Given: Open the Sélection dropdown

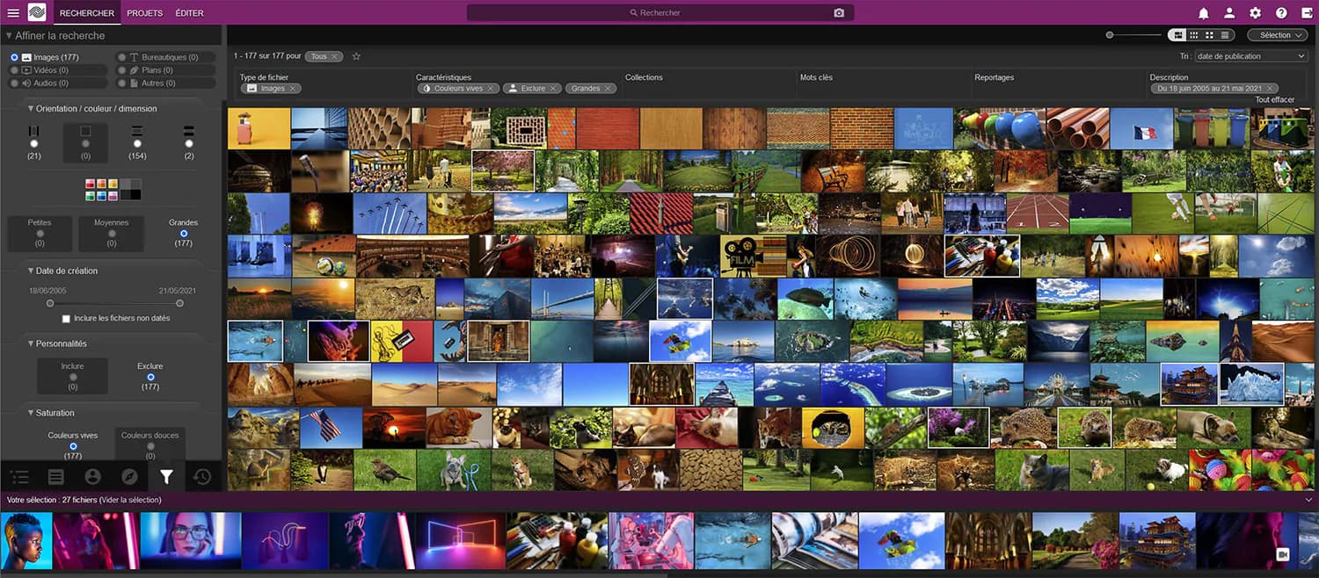Looking at the screenshot, I should click(1278, 35).
